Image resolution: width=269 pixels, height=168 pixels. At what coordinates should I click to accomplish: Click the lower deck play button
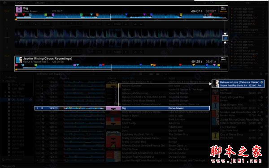(x=7, y=65)
